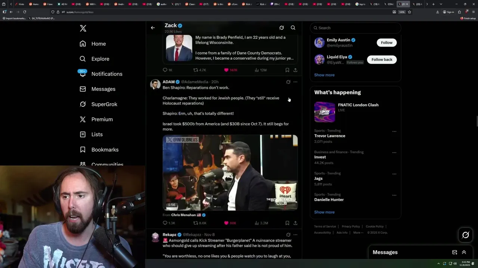
Task: Bookmark the Brady Penfield post
Action: pyautogui.click(x=287, y=70)
